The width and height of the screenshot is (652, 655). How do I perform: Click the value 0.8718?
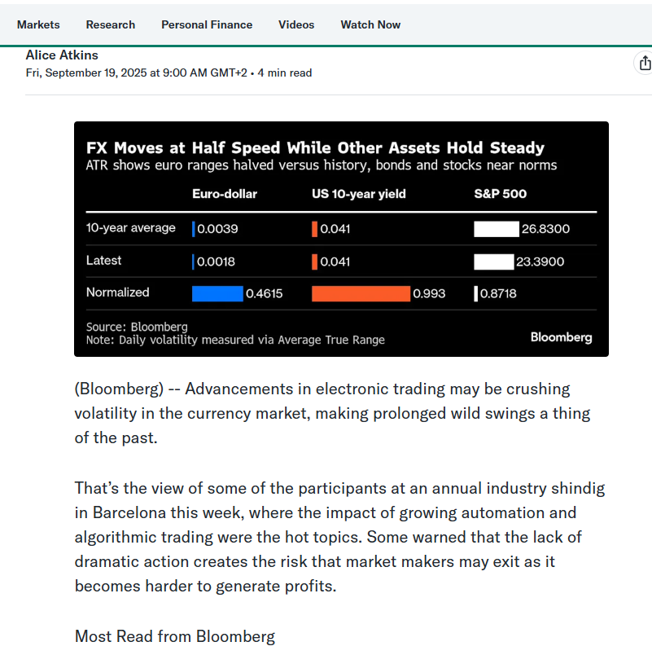click(498, 293)
